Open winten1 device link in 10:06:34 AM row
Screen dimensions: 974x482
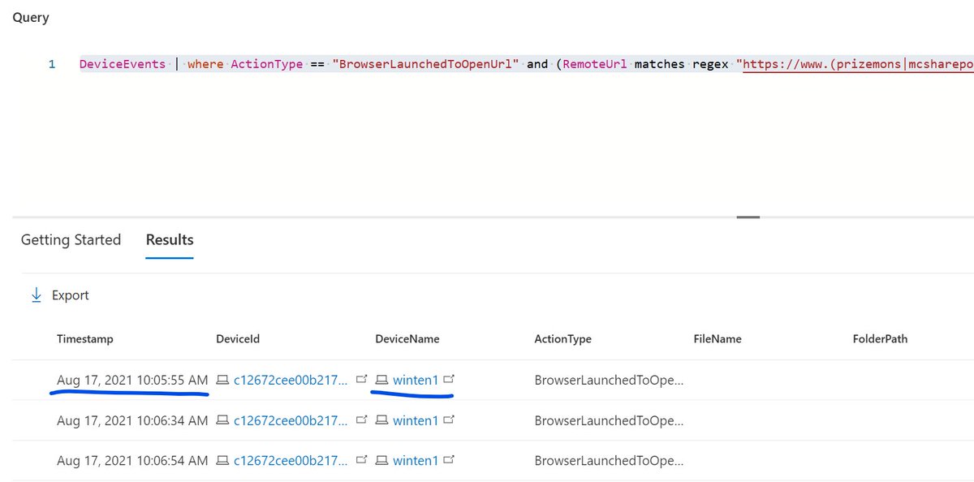(x=416, y=420)
